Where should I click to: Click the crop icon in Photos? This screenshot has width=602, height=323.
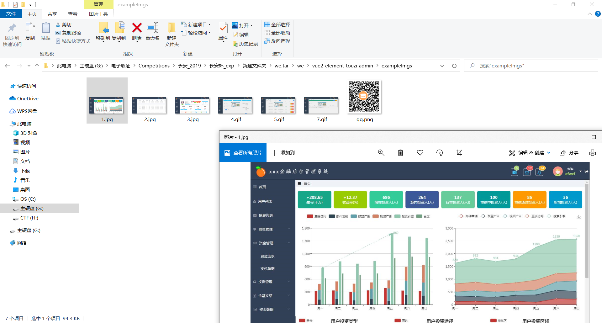(459, 153)
